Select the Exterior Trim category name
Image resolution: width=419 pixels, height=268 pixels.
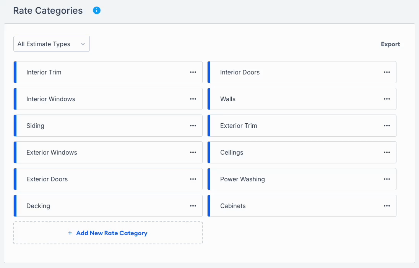238,126
